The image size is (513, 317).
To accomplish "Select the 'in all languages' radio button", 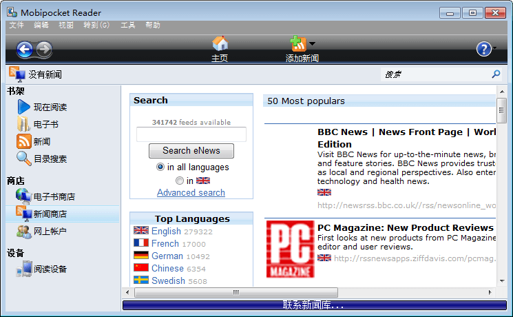I will (x=160, y=167).
